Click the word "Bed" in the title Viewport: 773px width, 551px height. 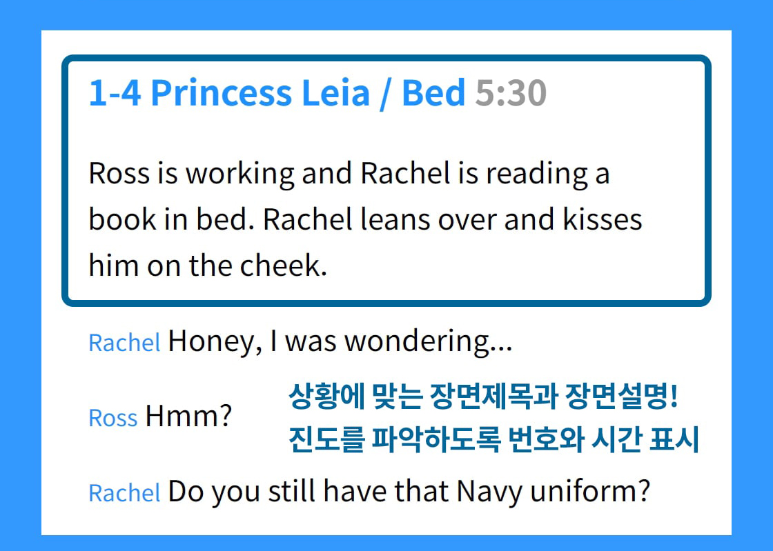pos(433,93)
